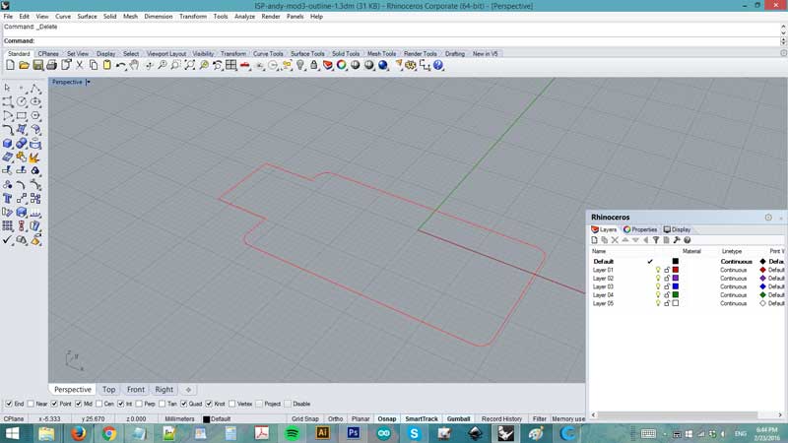Switch to the Curve Tools toolbar tab

point(268,54)
